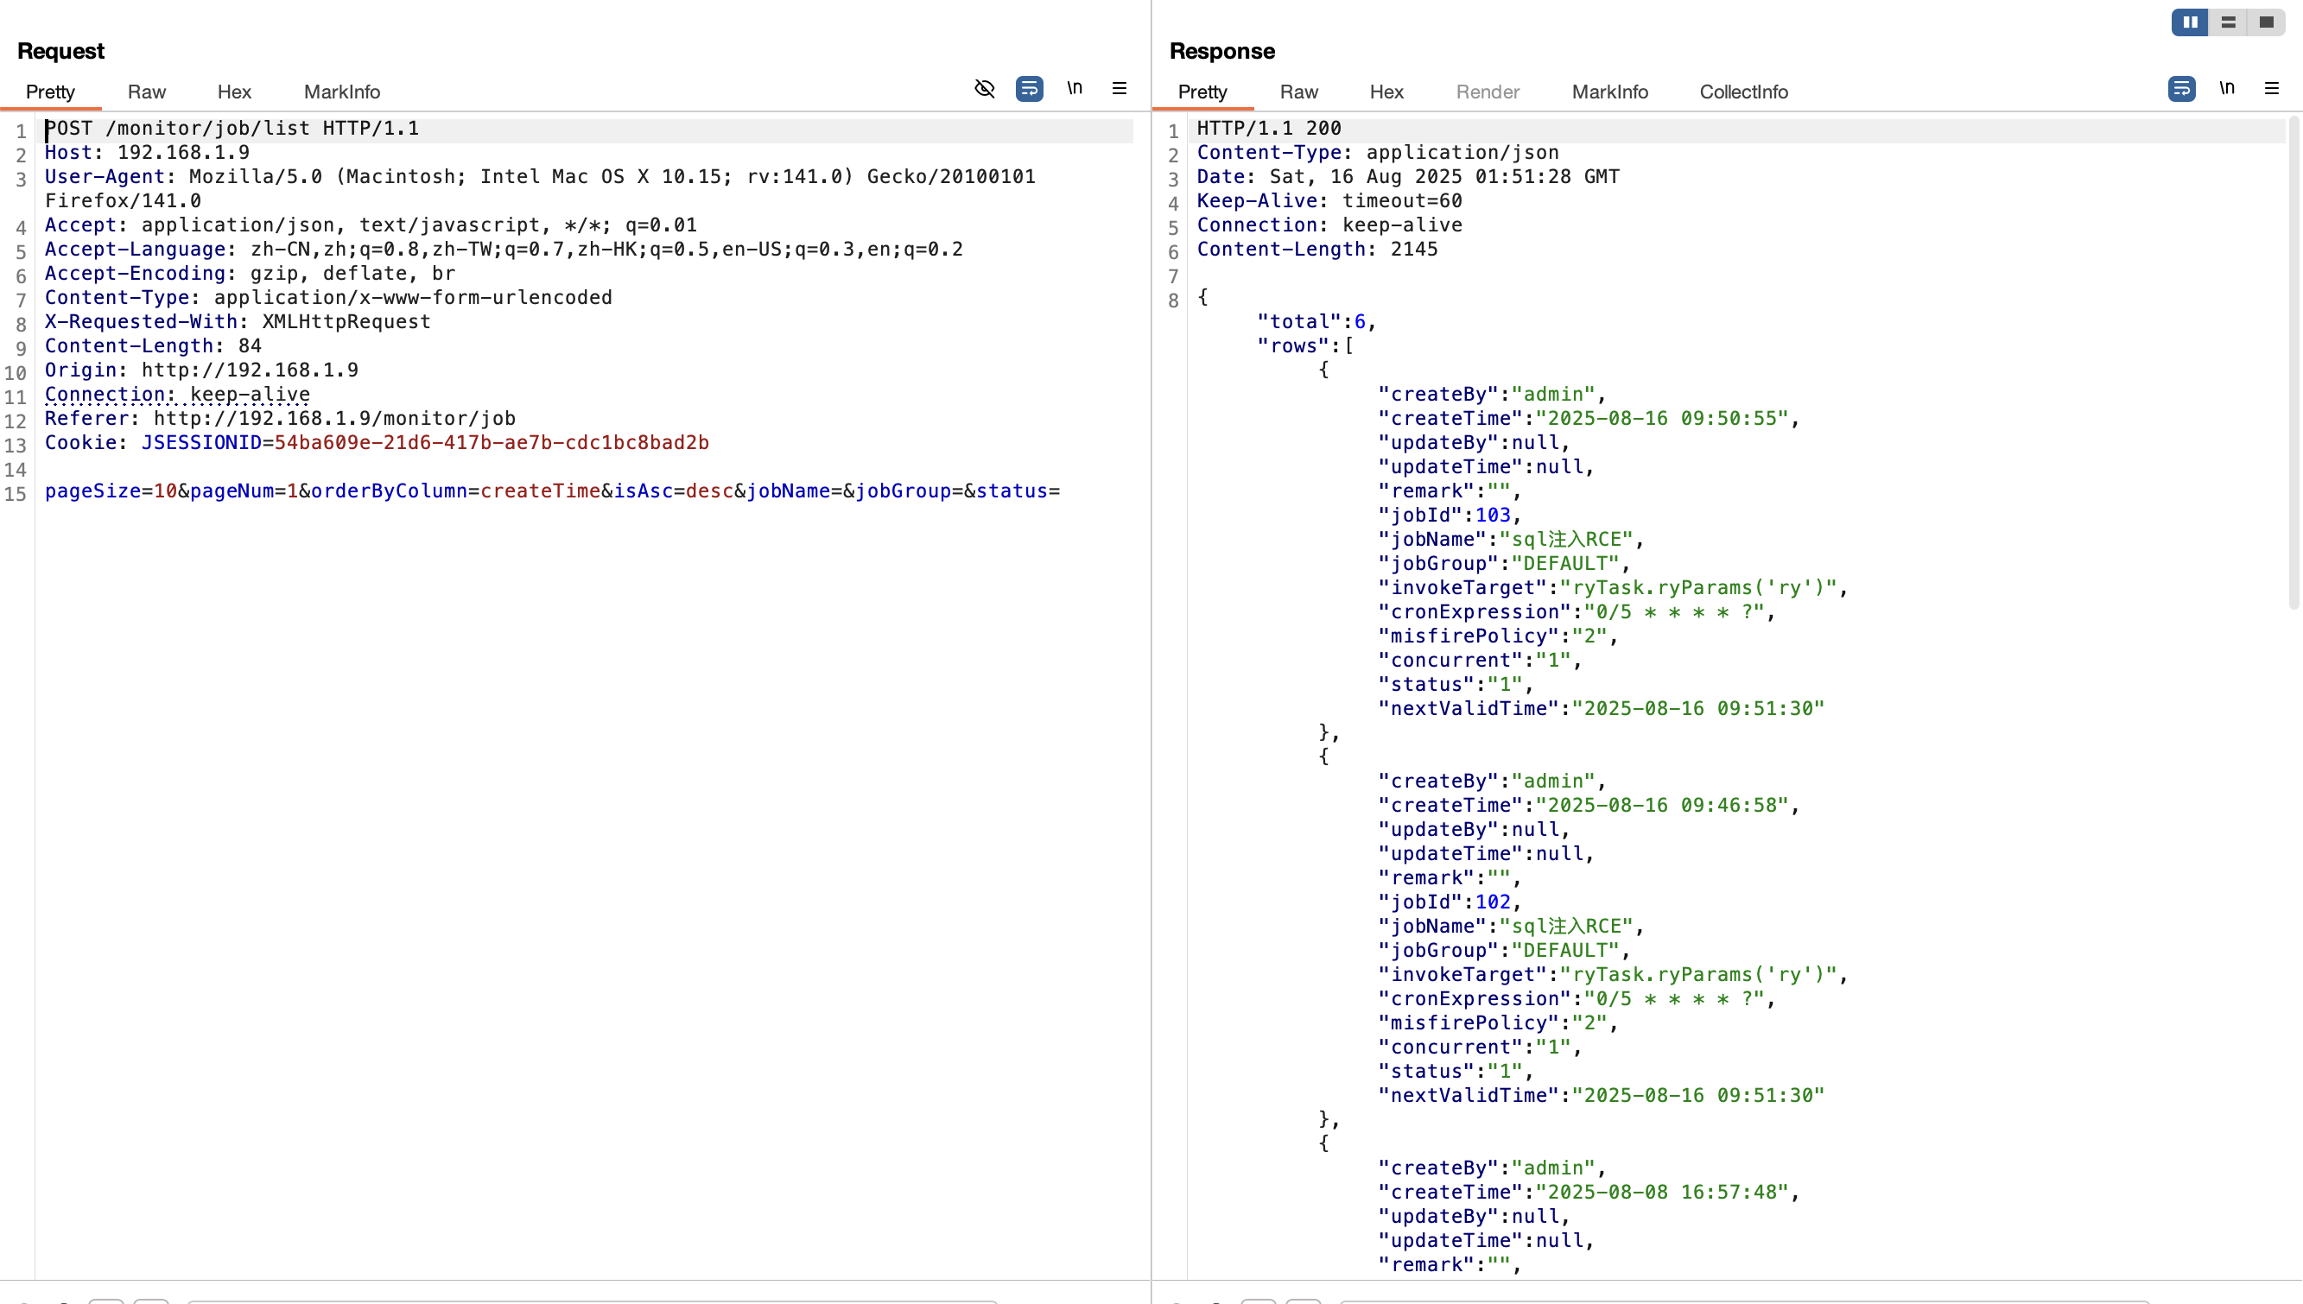This screenshot has height=1304, width=2303.
Task: Click the 'X-Requested-With: XMLHttpRequest' header
Action: pos(238,321)
